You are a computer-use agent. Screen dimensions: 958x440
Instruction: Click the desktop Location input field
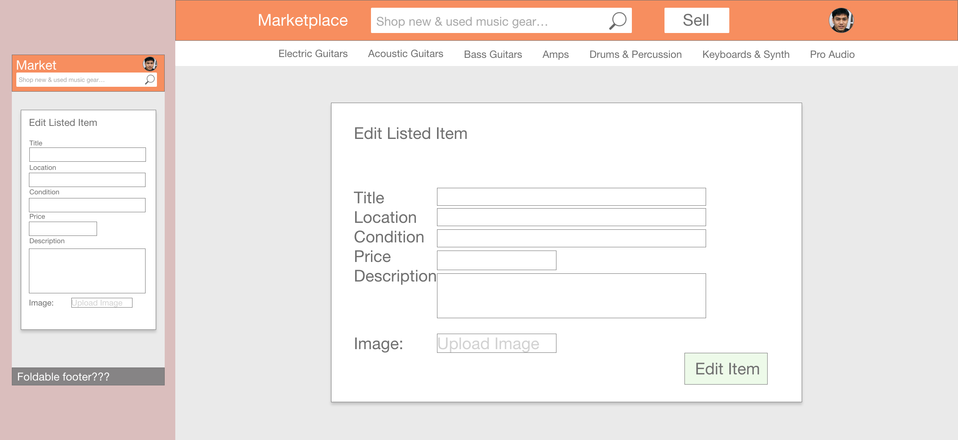[571, 217]
